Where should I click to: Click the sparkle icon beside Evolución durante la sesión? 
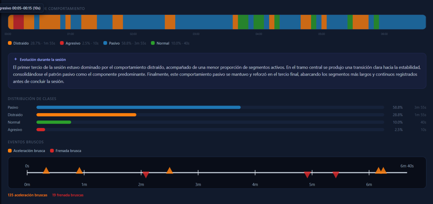[16, 59]
